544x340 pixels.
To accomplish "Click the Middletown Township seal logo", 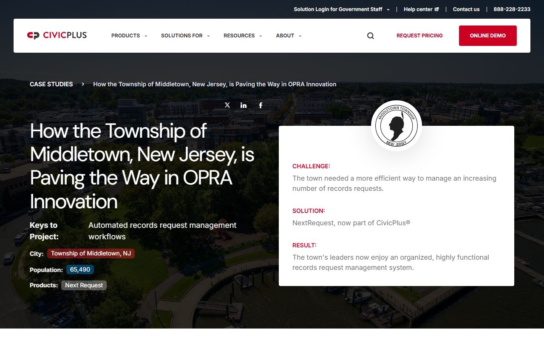I will point(397,126).
